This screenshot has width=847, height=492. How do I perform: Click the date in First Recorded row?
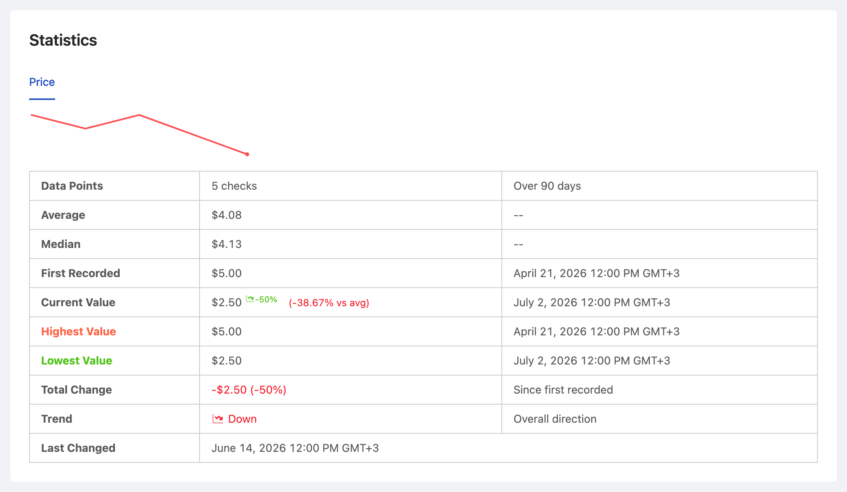tap(597, 273)
